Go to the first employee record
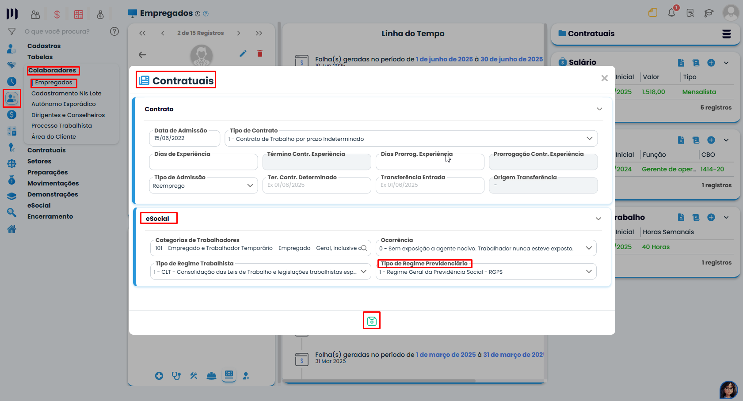Image resolution: width=743 pixels, height=401 pixels. 142,33
